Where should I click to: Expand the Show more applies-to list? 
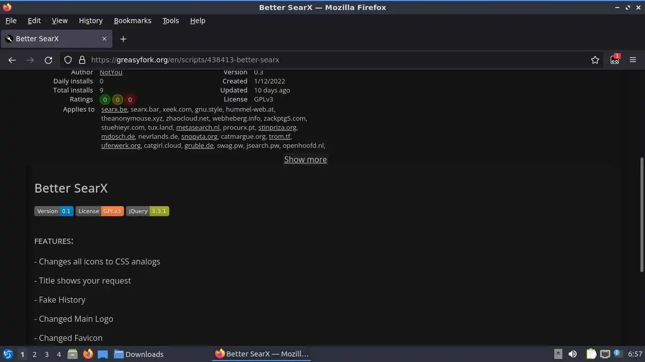[305, 159]
